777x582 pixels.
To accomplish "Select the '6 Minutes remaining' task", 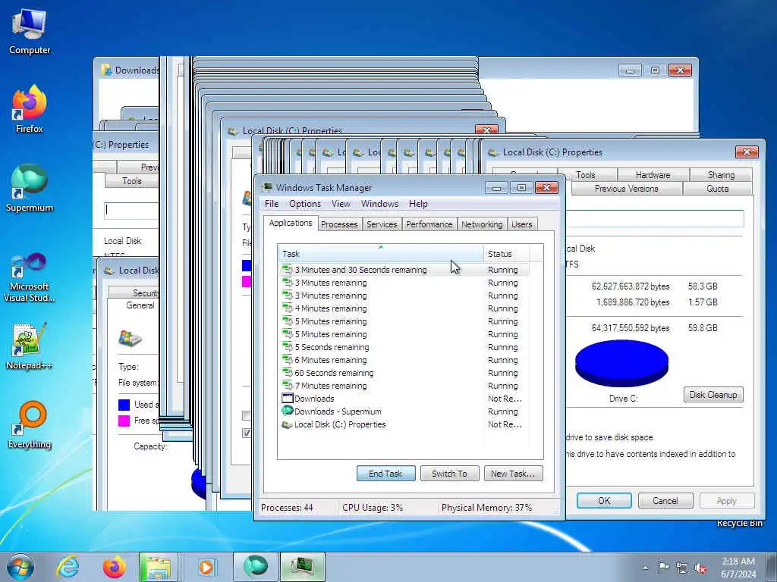I will click(404, 360).
